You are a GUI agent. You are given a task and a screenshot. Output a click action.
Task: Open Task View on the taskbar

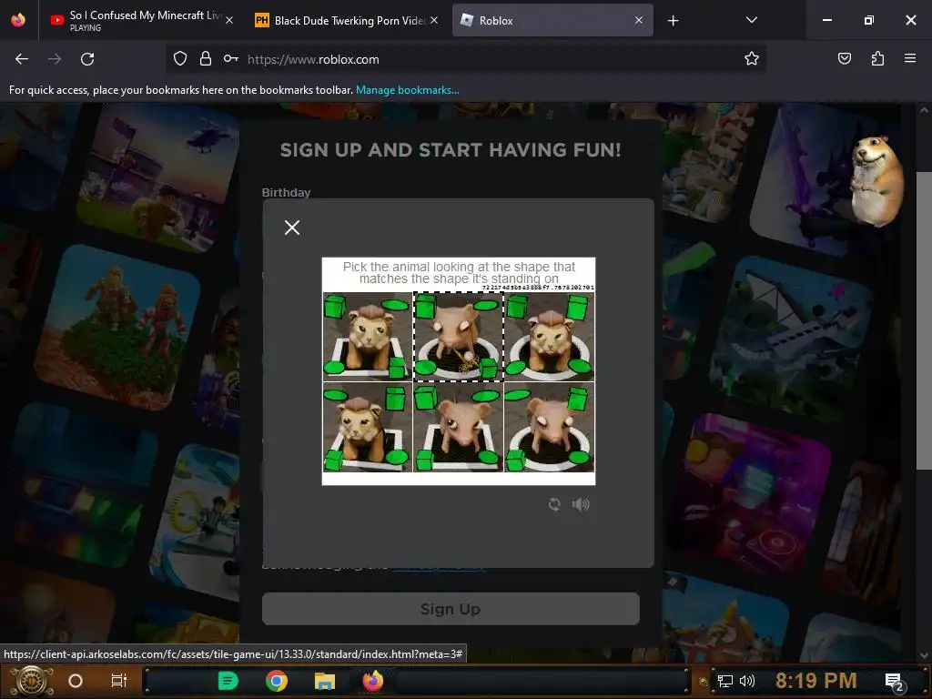pyautogui.click(x=119, y=681)
